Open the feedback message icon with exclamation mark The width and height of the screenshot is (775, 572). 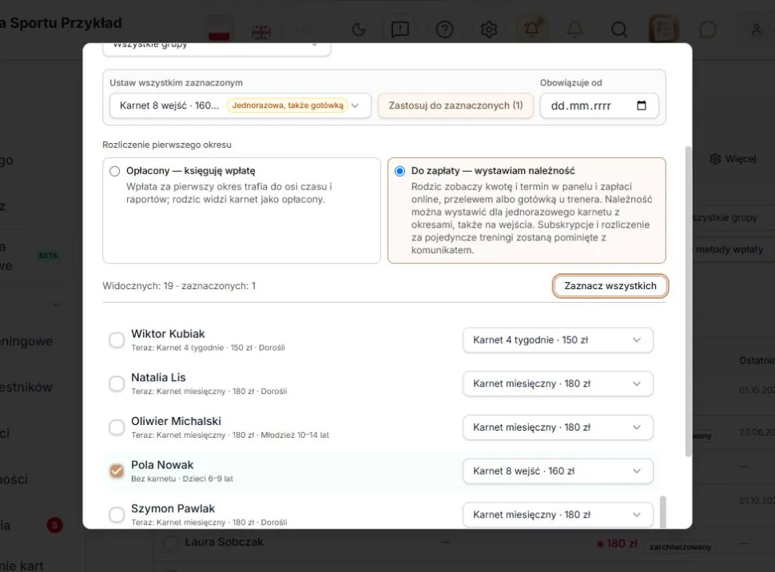point(399,30)
